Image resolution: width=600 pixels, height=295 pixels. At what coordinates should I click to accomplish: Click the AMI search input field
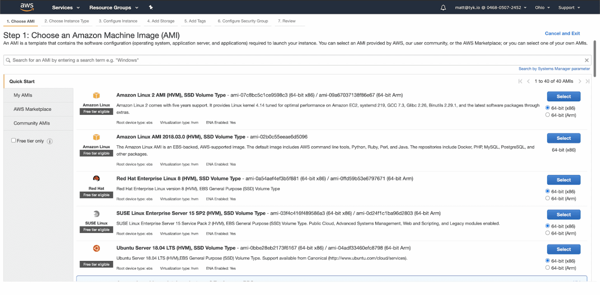[297, 60]
